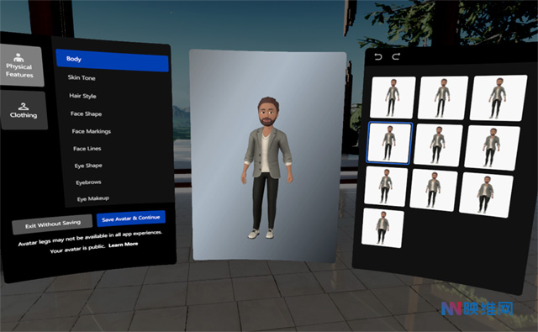
Task: Select the Face Lines option
Action: (x=87, y=149)
